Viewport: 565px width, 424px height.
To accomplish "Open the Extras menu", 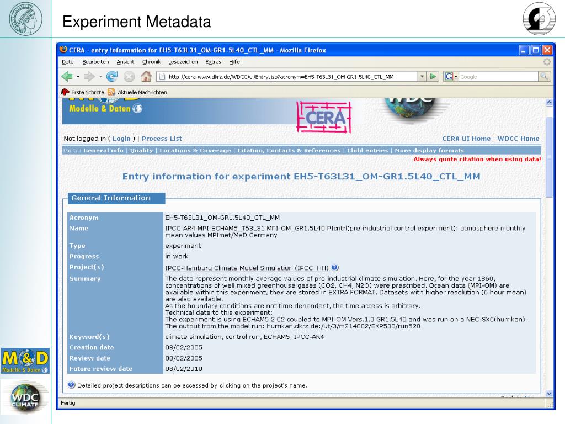I will 214,62.
